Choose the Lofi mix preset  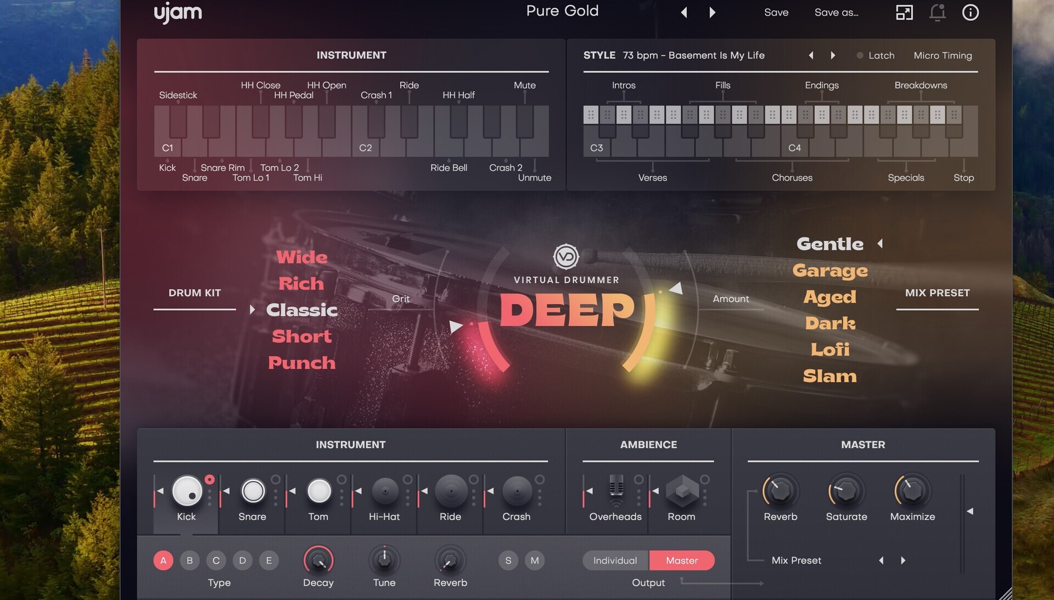pos(830,349)
